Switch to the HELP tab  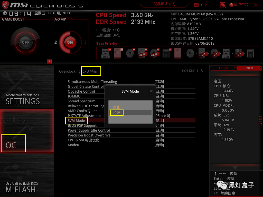223,68
